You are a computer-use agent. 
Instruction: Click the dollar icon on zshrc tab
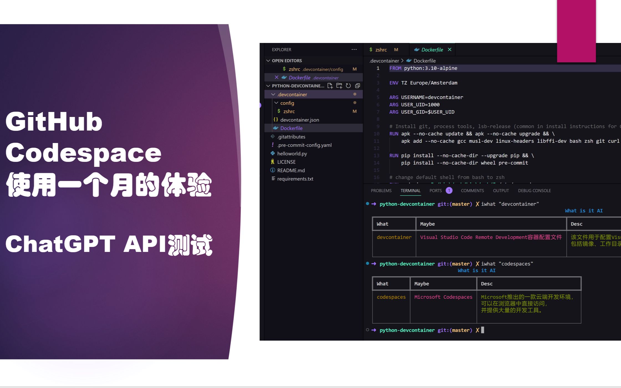point(371,50)
